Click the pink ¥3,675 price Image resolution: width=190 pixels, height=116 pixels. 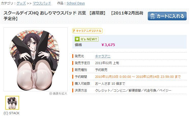(x=108, y=45)
